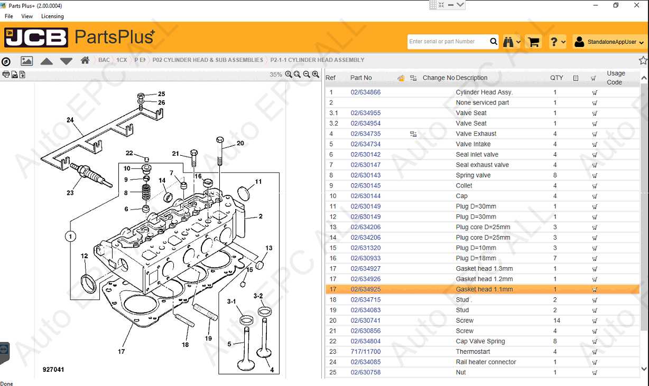Add Cylinder Head Assy to cart via row basket icon
The width and height of the screenshot is (649, 386).
594,92
